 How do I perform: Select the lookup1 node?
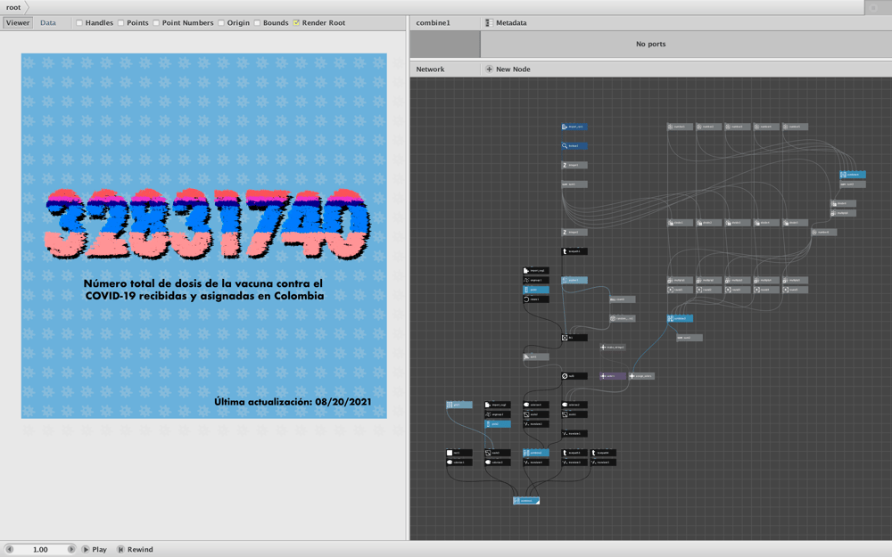pyautogui.click(x=574, y=146)
